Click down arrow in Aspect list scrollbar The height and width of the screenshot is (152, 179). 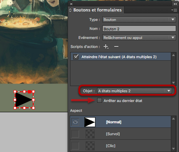point(173,149)
